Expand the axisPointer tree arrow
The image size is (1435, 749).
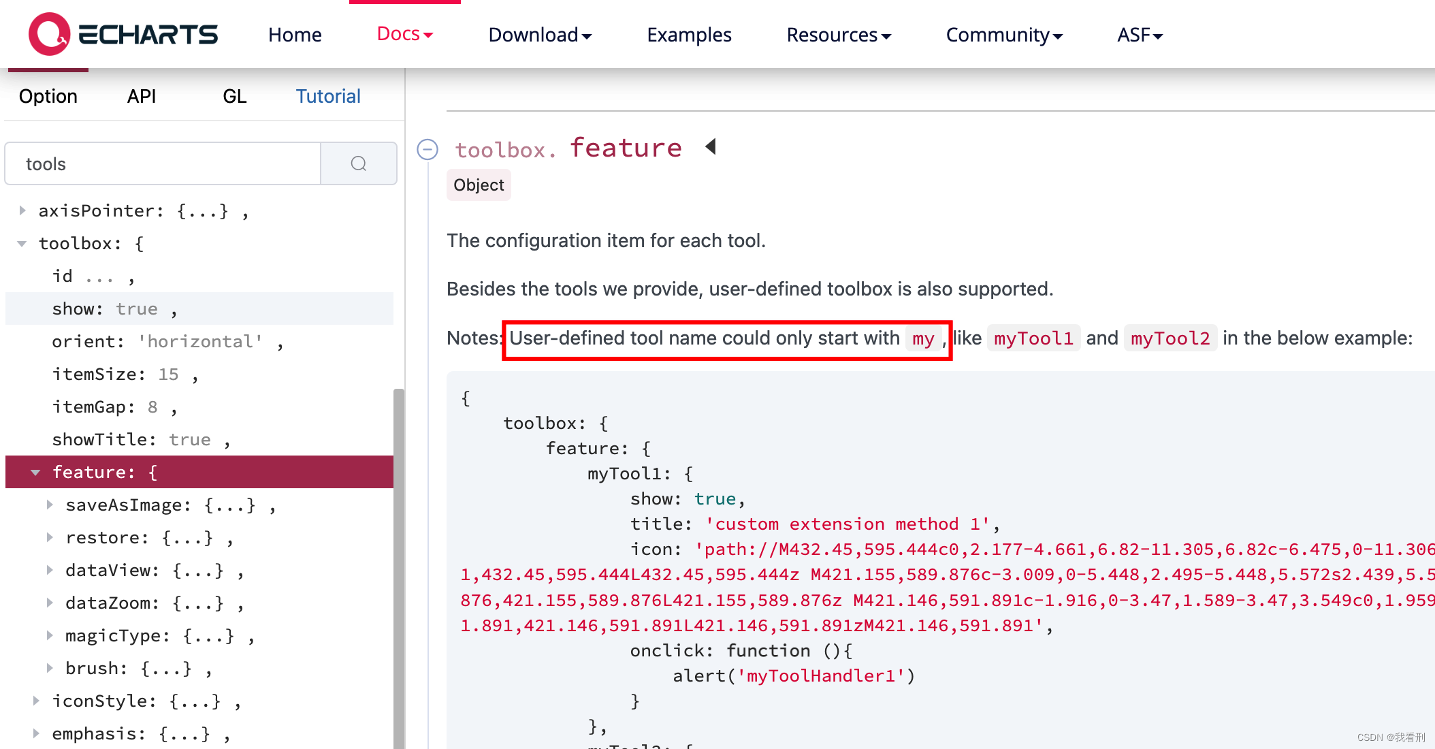(22, 210)
